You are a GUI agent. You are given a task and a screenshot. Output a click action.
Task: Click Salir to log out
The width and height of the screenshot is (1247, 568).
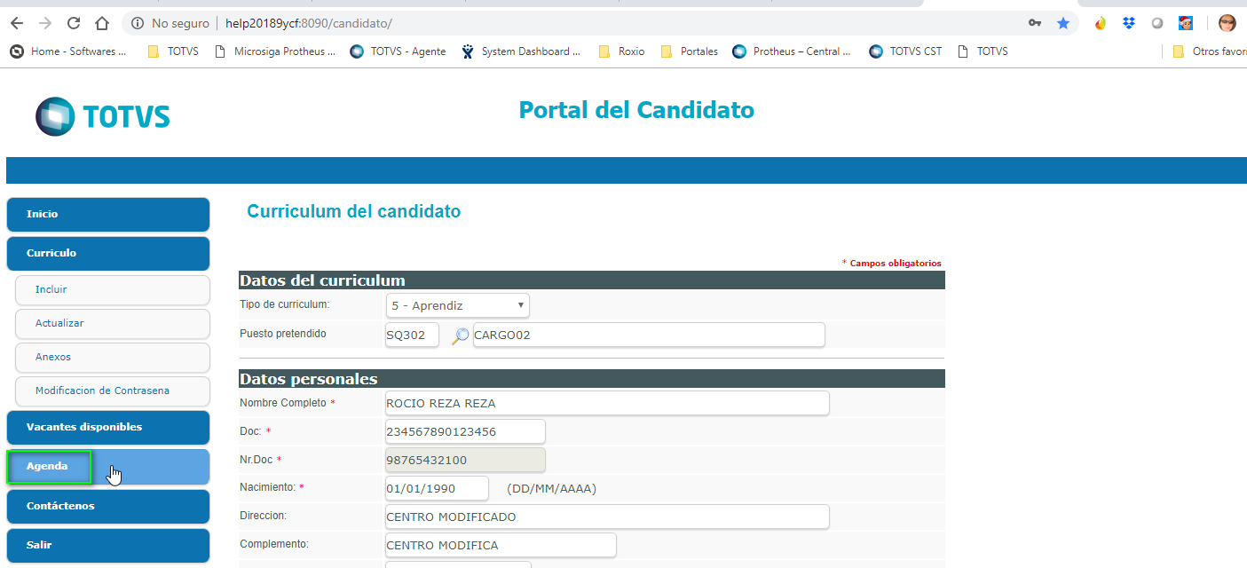click(x=108, y=545)
